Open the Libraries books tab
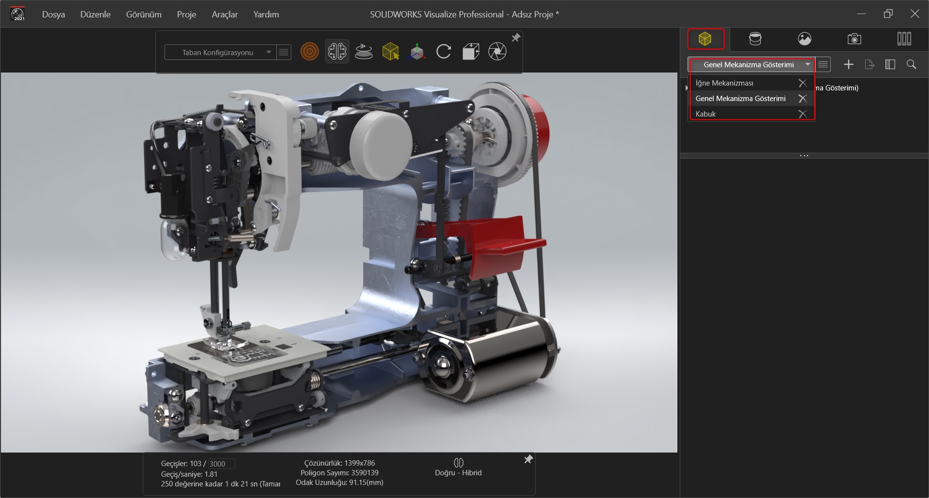The height and width of the screenshot is (498, 929). point(904,39)
